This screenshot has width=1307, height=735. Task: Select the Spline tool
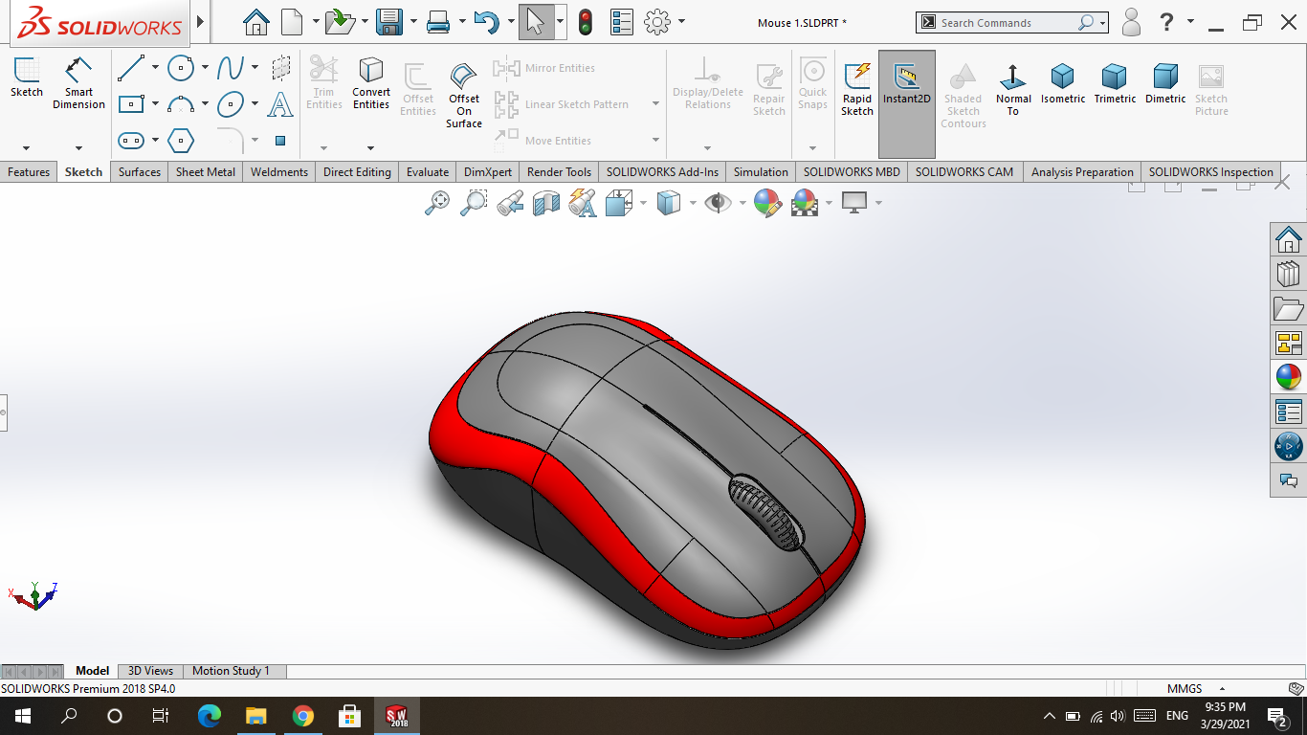231,68
